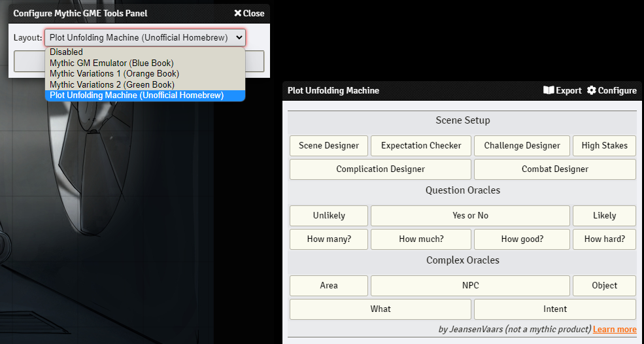Click the How hard? oracle
This screenshot has height=344, width=644.
pos(605,239)
